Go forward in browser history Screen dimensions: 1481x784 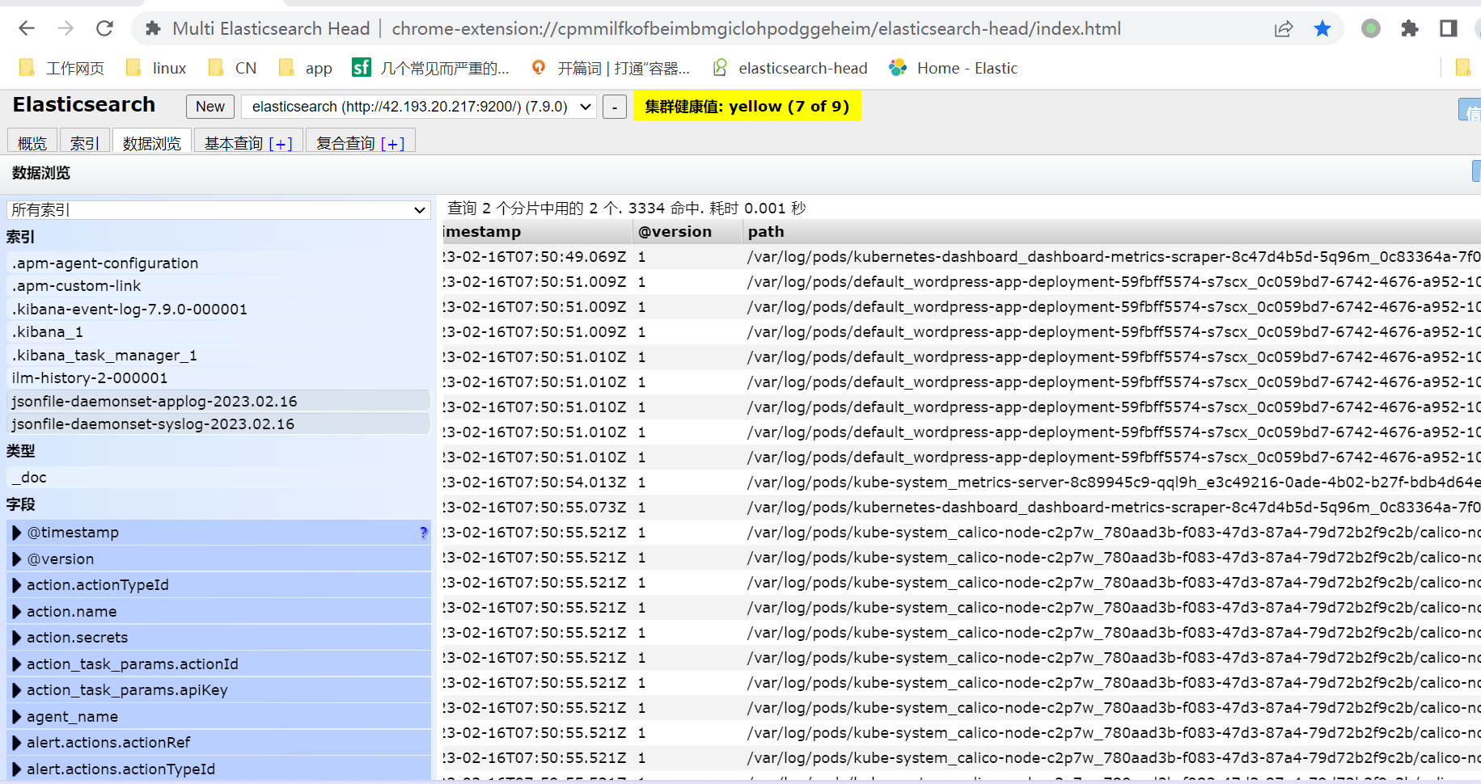coord(66,28)
